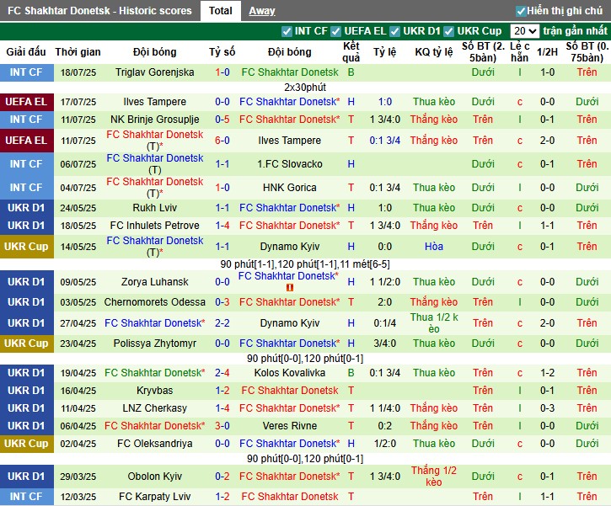This screenshot has width=611, height=506.
Task: Toggle the INT CF filter checkbox
Action: coord(287,31)
